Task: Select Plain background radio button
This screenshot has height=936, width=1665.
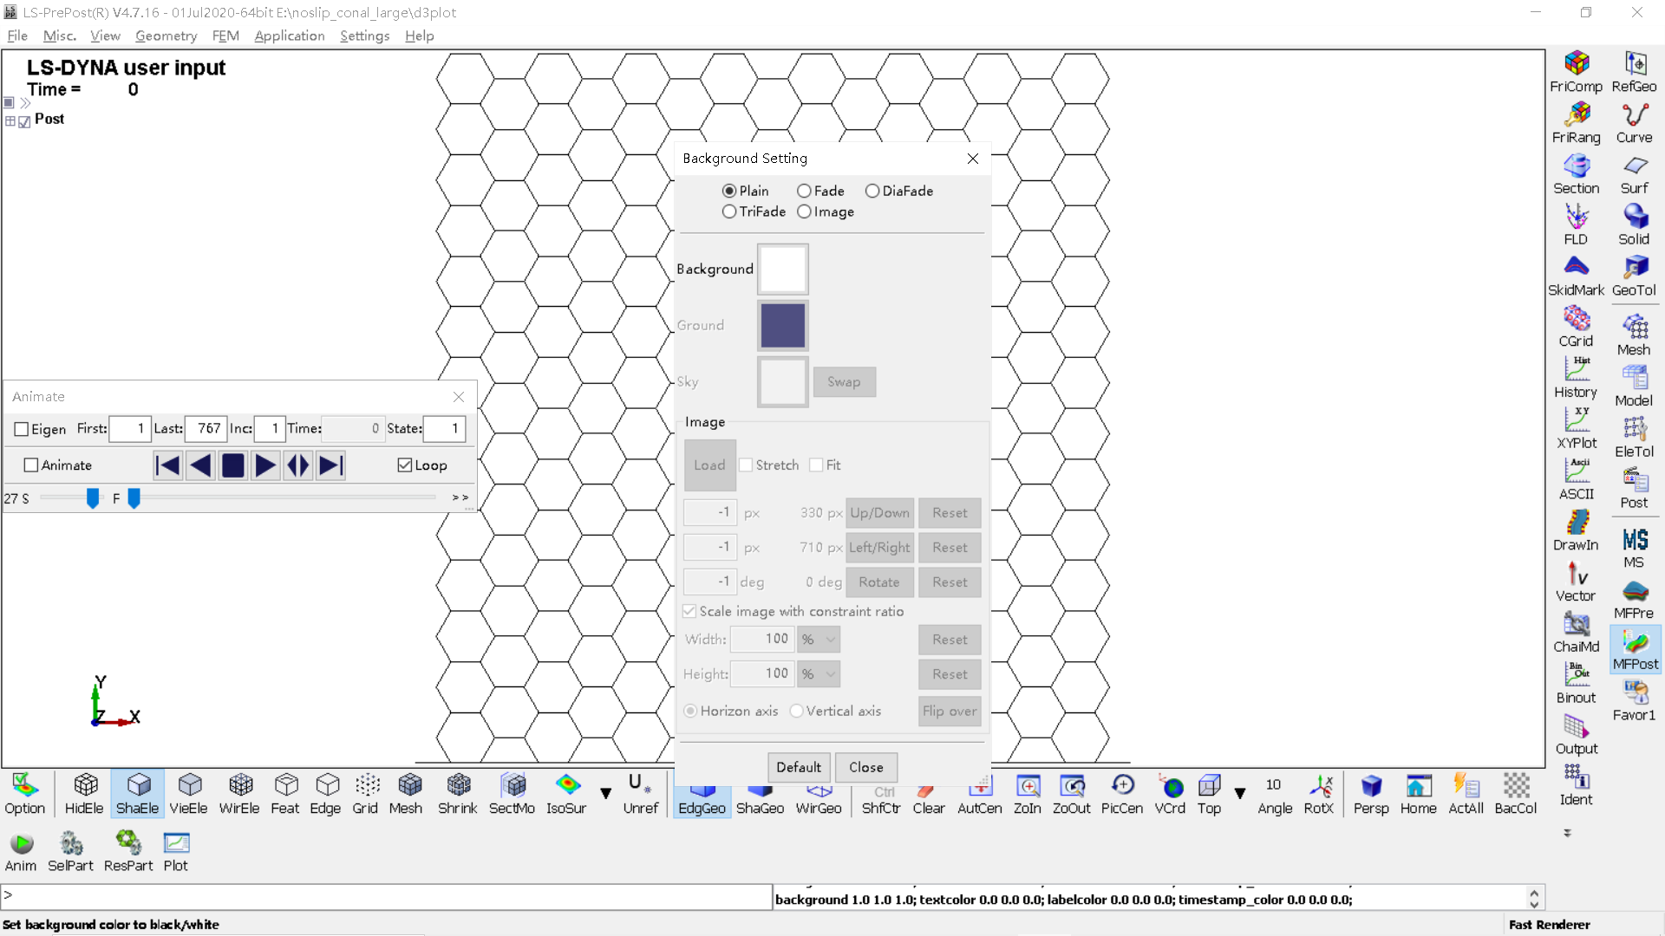Action: pos(728,191)
